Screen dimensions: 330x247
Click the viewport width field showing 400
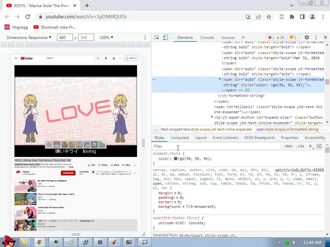65,37
